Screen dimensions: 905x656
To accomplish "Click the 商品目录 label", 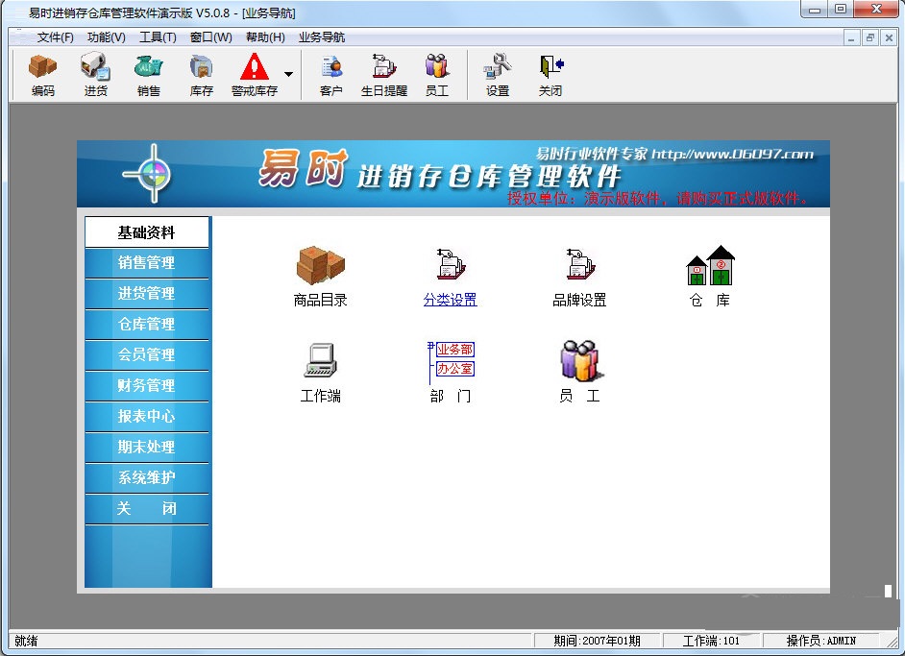I will (320, 300).
